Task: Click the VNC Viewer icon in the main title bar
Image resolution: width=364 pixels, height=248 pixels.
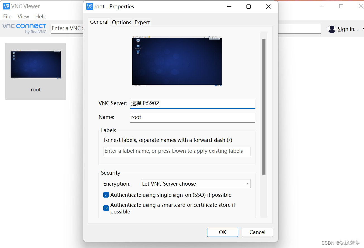Action: [x=6, y=6]
